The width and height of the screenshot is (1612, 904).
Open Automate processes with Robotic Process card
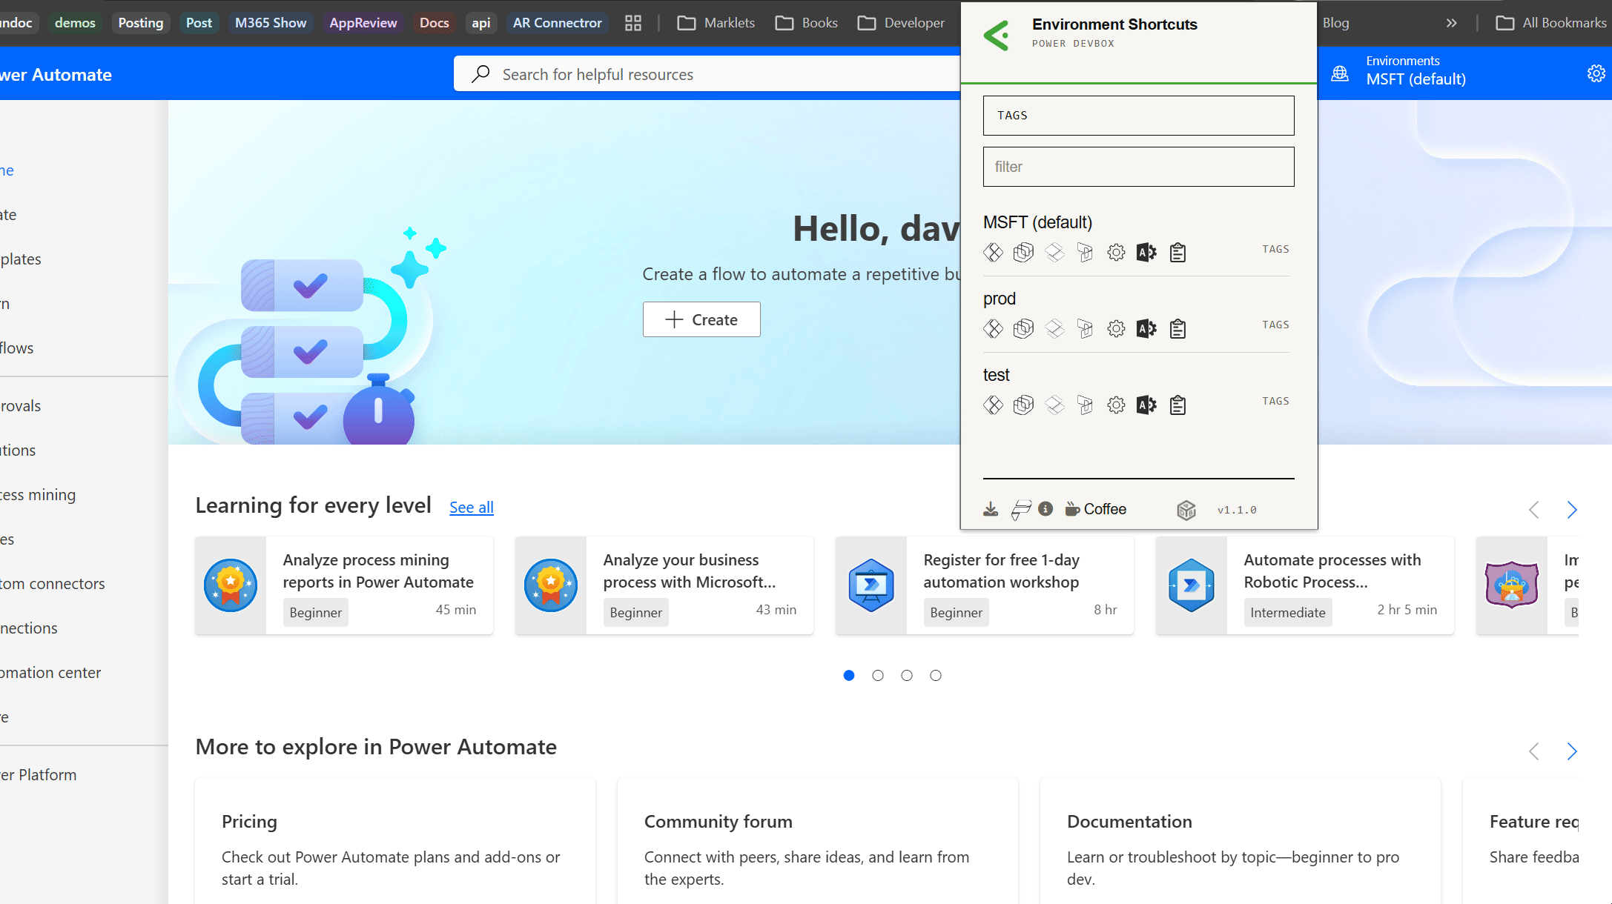[x=1305, y=585]
